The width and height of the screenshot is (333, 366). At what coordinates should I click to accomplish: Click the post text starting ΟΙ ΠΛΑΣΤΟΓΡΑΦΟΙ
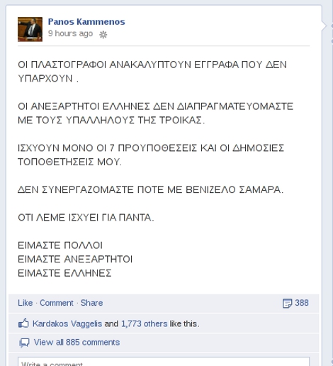coord(152,72)
